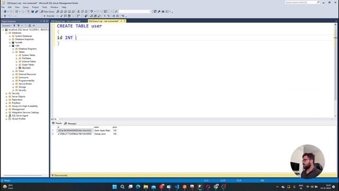The image size is (339, 191).
Task: Expand the localdb database node
Action: pos(10,42)
